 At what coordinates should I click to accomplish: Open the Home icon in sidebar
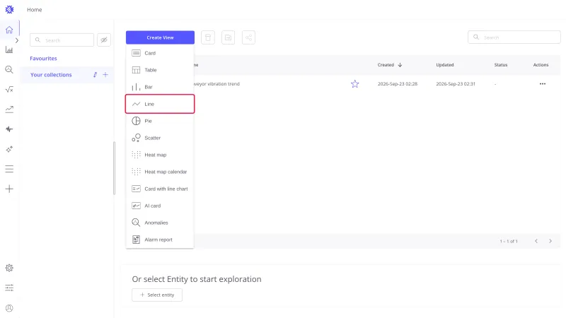point(9,30)
